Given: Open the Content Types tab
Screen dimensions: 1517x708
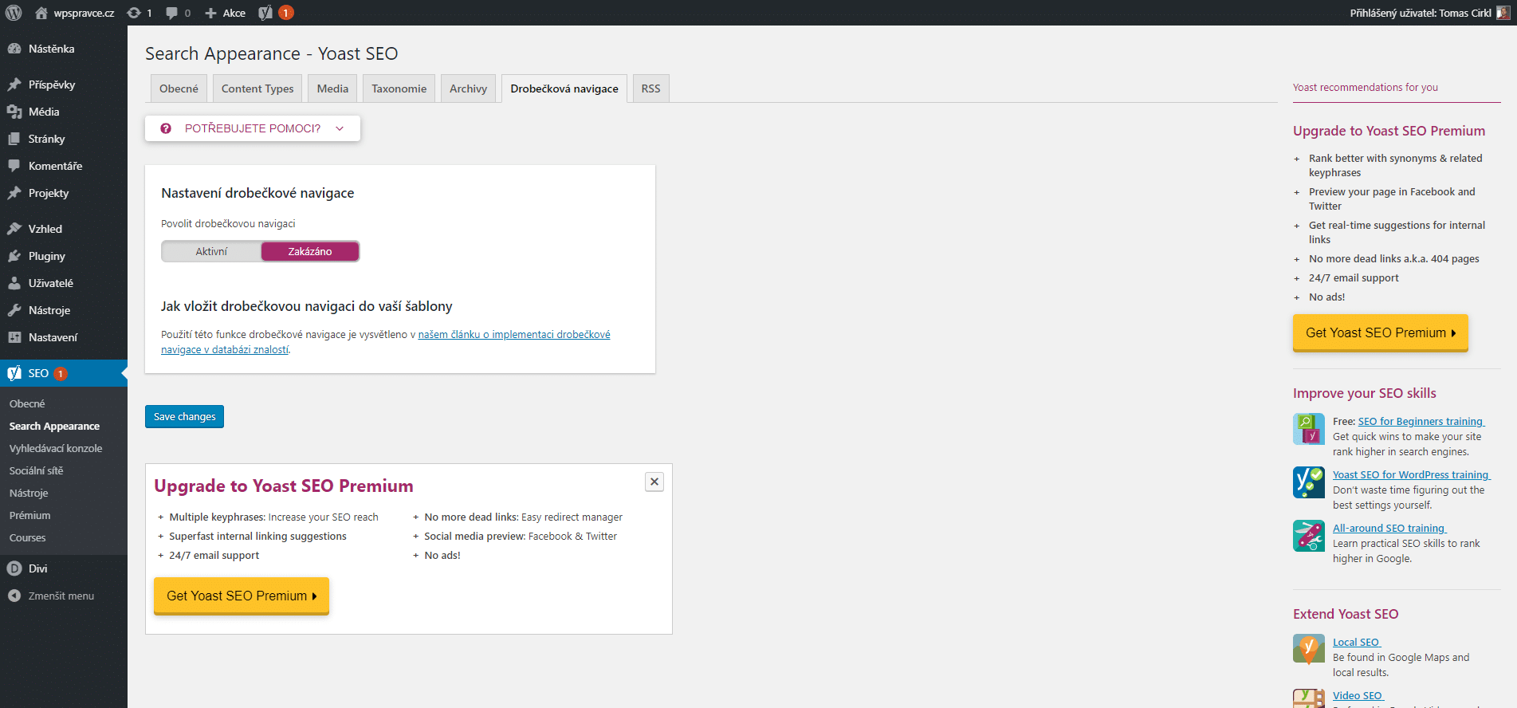Looking at the screenshot, I should click(257, 88).
